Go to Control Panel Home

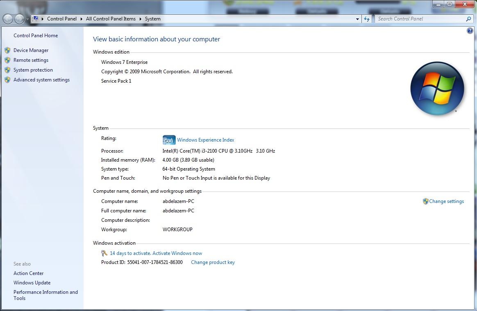pyautogui.click(x=36, y=36)
